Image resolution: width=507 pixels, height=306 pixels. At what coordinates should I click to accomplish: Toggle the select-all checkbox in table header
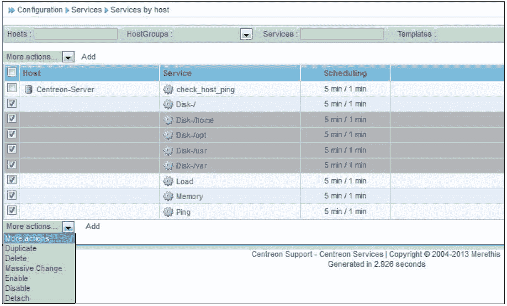[12, 72]
